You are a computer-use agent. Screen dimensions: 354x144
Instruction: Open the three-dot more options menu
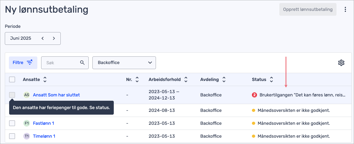click(345, 9)
